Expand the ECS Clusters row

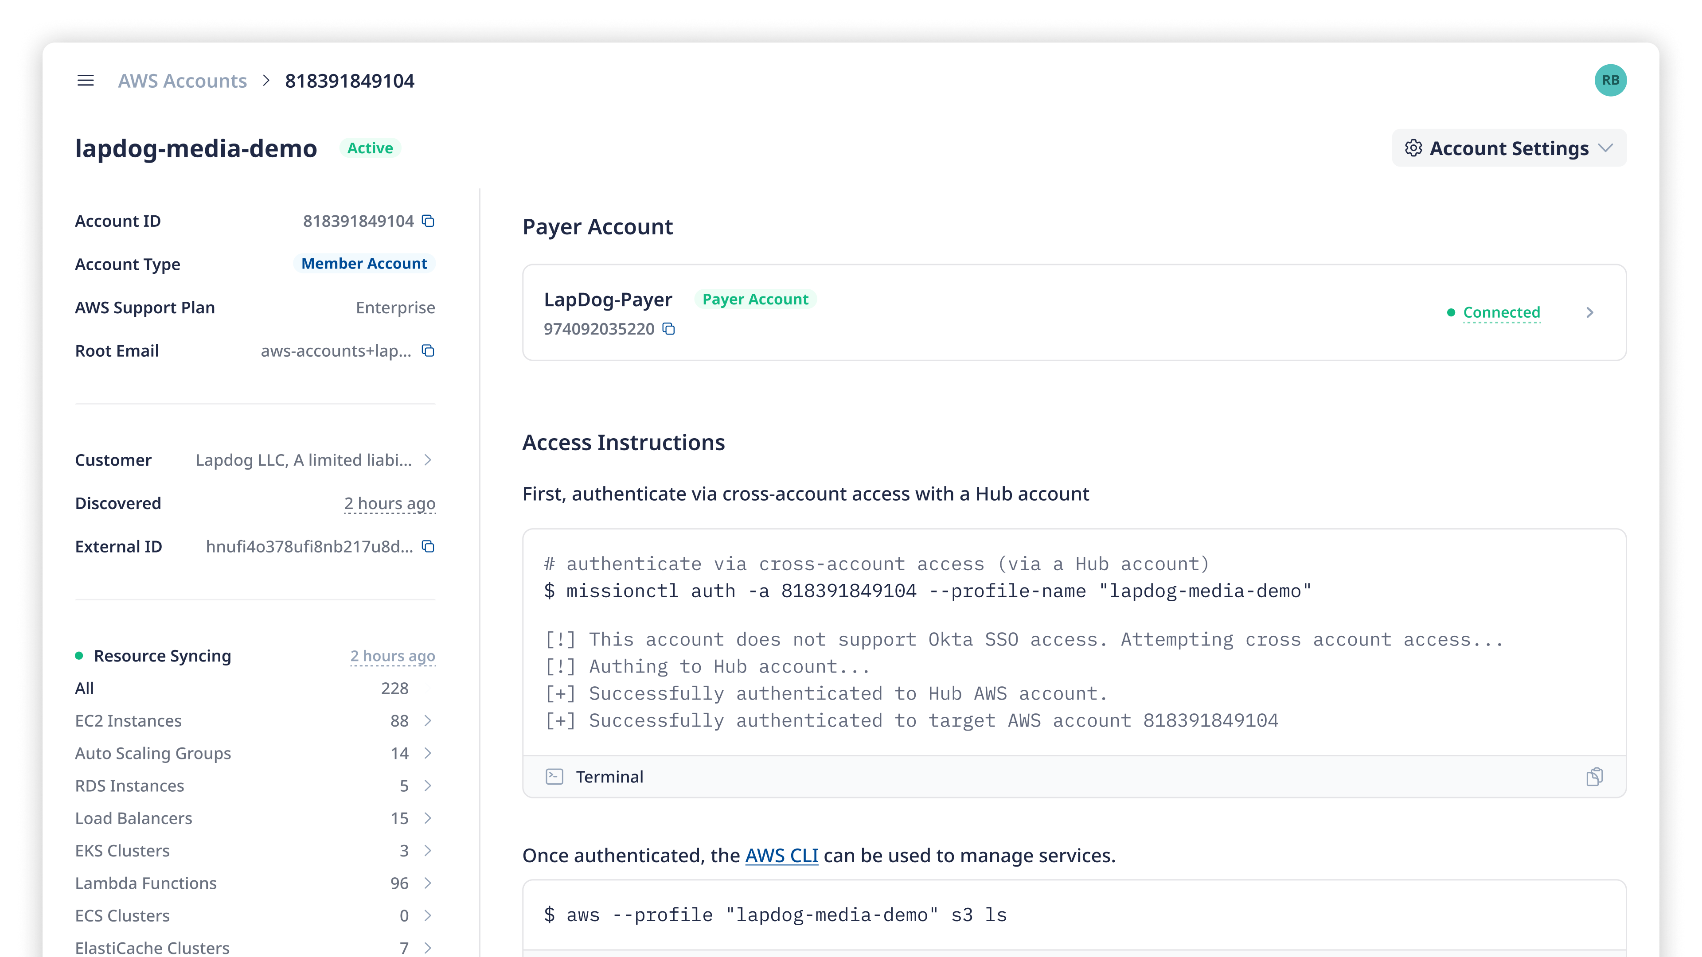coord(428,915)
